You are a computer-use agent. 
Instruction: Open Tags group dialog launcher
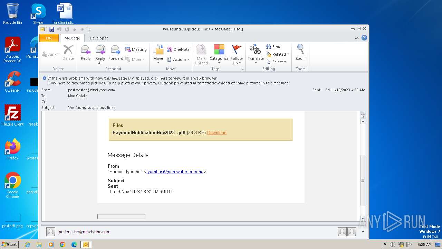pyautogui.click(x=242, y=69)
